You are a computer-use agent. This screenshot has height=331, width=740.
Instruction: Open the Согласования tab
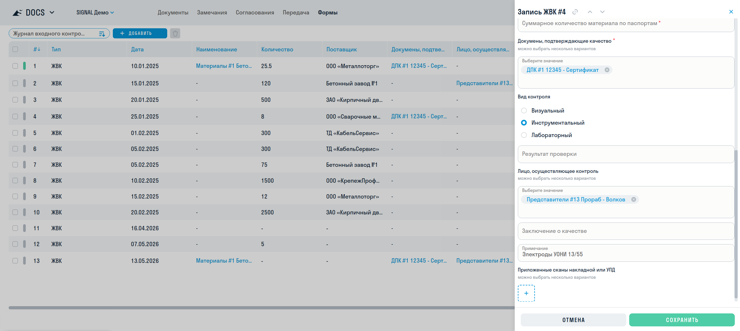click(x=255, y=12)
